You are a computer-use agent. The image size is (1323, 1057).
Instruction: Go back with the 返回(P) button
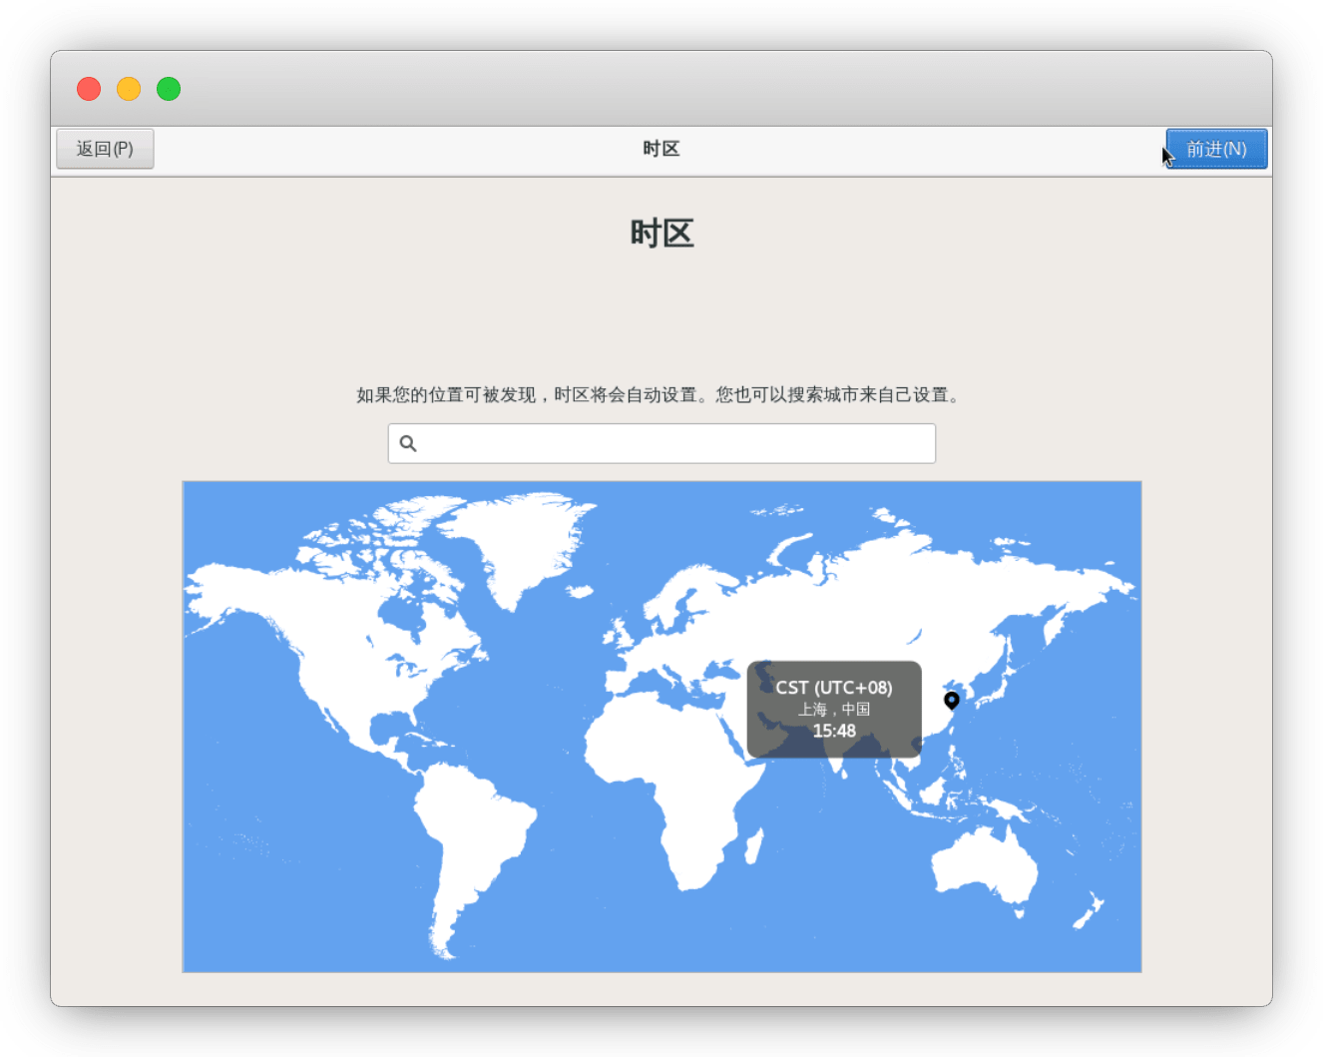(x=105, y=149)
